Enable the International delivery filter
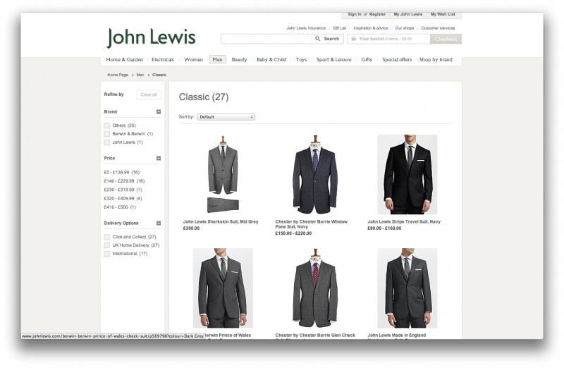Image resolution: width=564 pixels, height=368 pixels. click(x=107, y=254)
